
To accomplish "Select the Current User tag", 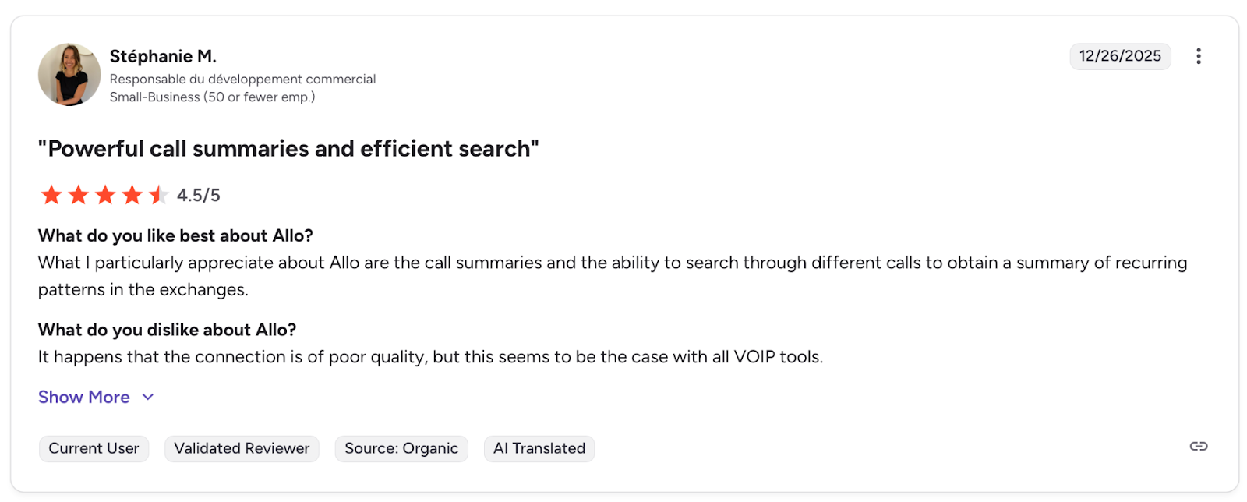I will pos(94,448).
